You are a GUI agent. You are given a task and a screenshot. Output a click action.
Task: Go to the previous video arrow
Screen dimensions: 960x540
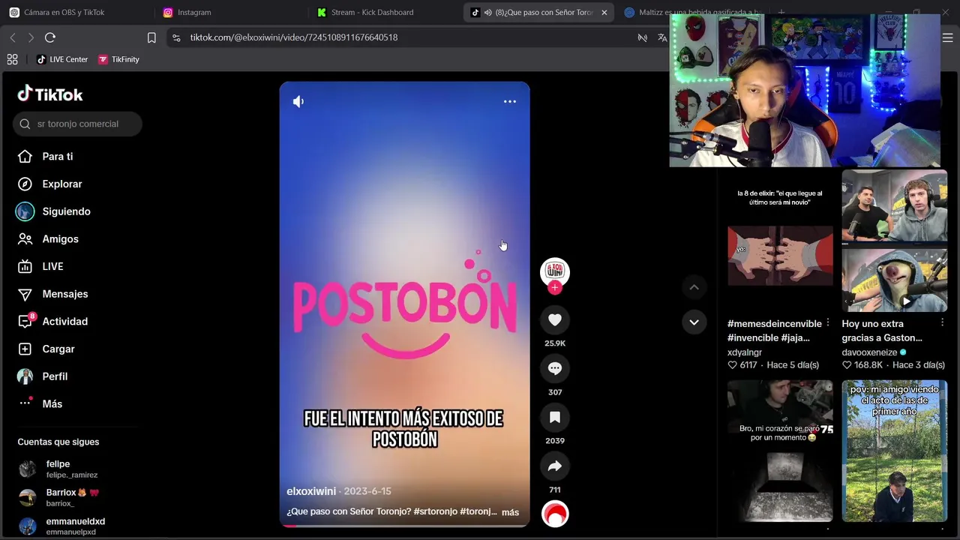[694, 287]
